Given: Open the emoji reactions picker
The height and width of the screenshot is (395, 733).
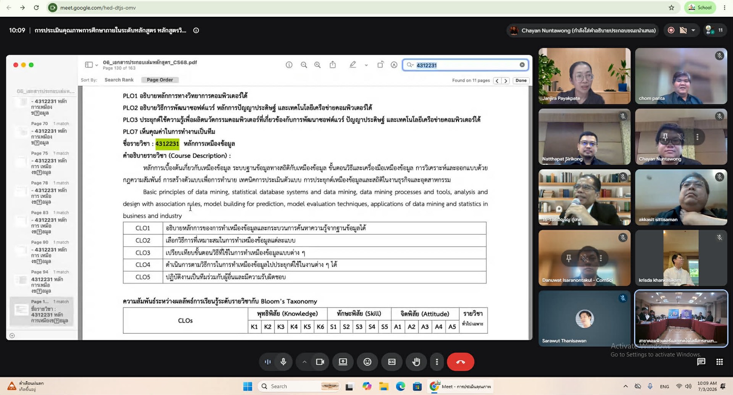Looking at the screenshot, I should coord(368,362).
